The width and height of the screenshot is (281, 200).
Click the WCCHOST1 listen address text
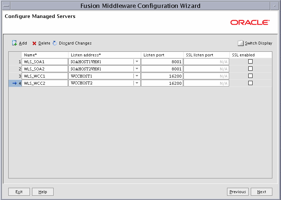pyautogui.click(x=81, y=76)
